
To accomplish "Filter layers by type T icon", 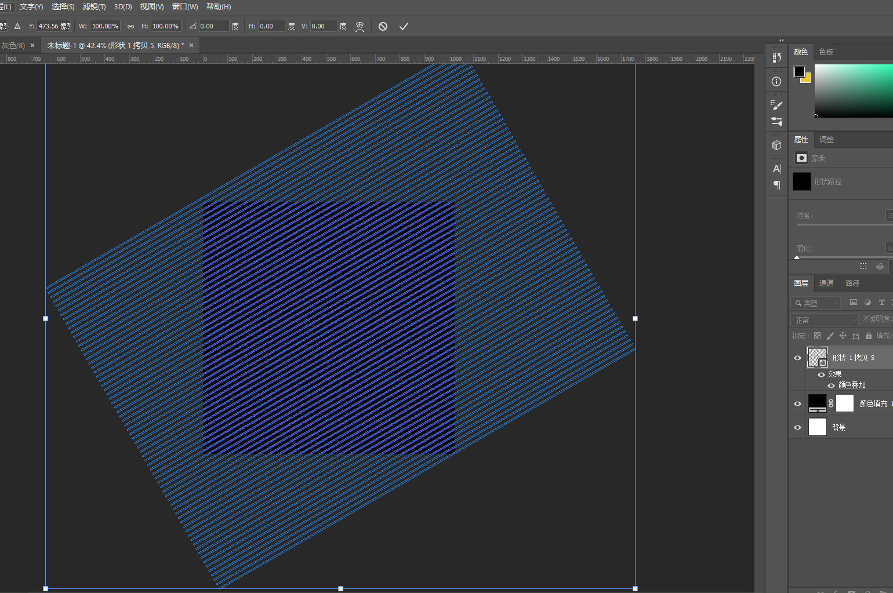I will pos(881,303).
